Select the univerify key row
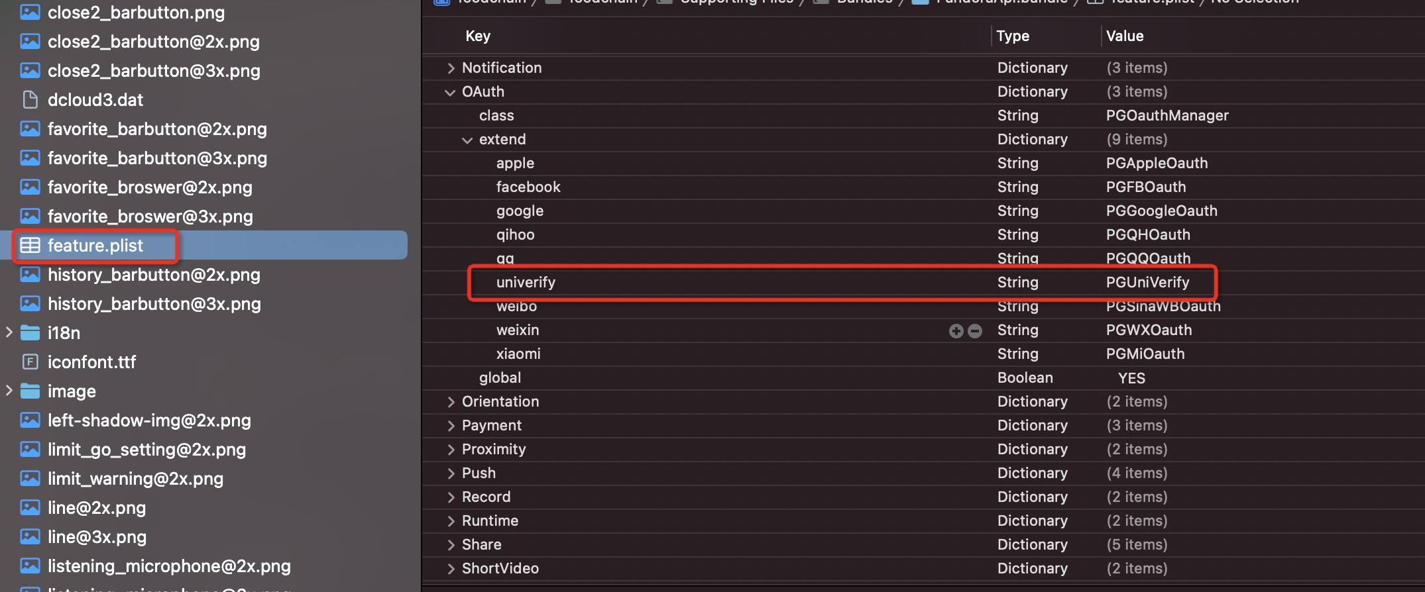 (526, 283)
